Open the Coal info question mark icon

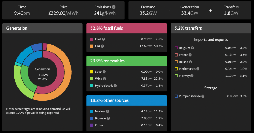(103, 39)
